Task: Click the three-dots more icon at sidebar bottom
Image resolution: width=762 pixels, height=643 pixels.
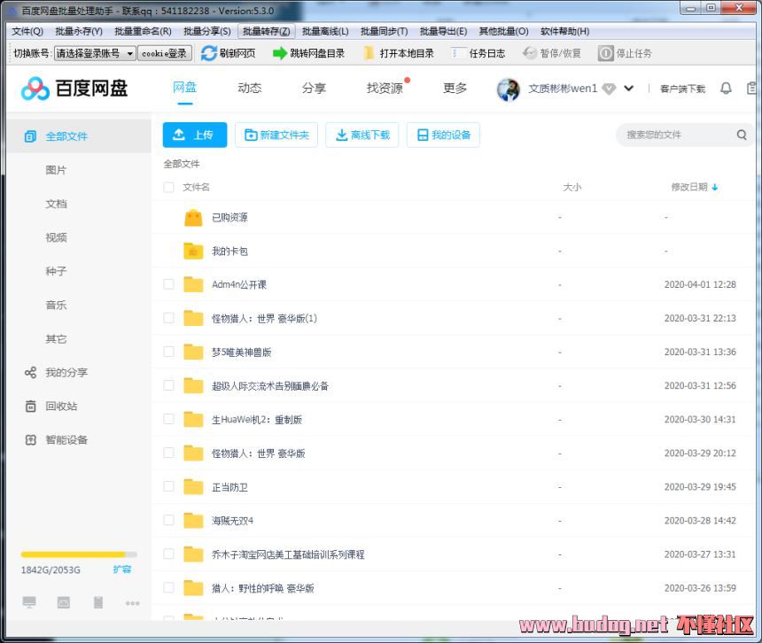Action: coord(132,603)
